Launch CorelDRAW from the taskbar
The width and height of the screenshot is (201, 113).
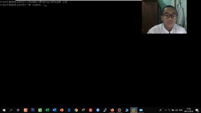click(x=40, y=110)
